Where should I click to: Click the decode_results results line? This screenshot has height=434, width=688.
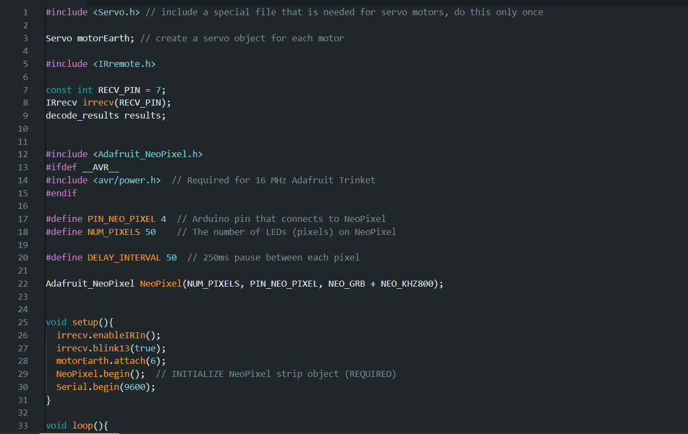pyautogui.click(x=105, y=116)
